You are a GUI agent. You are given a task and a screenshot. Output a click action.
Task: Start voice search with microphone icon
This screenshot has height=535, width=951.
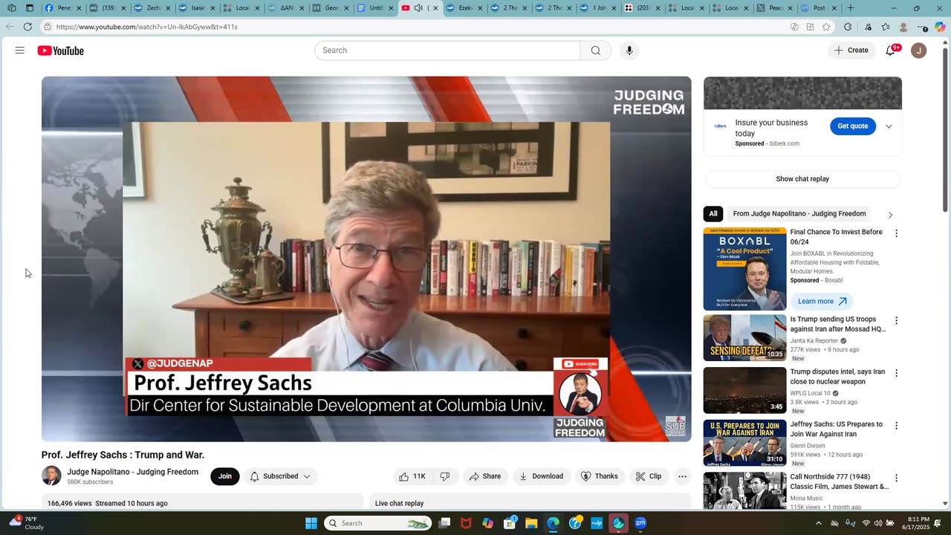[629, 51]
